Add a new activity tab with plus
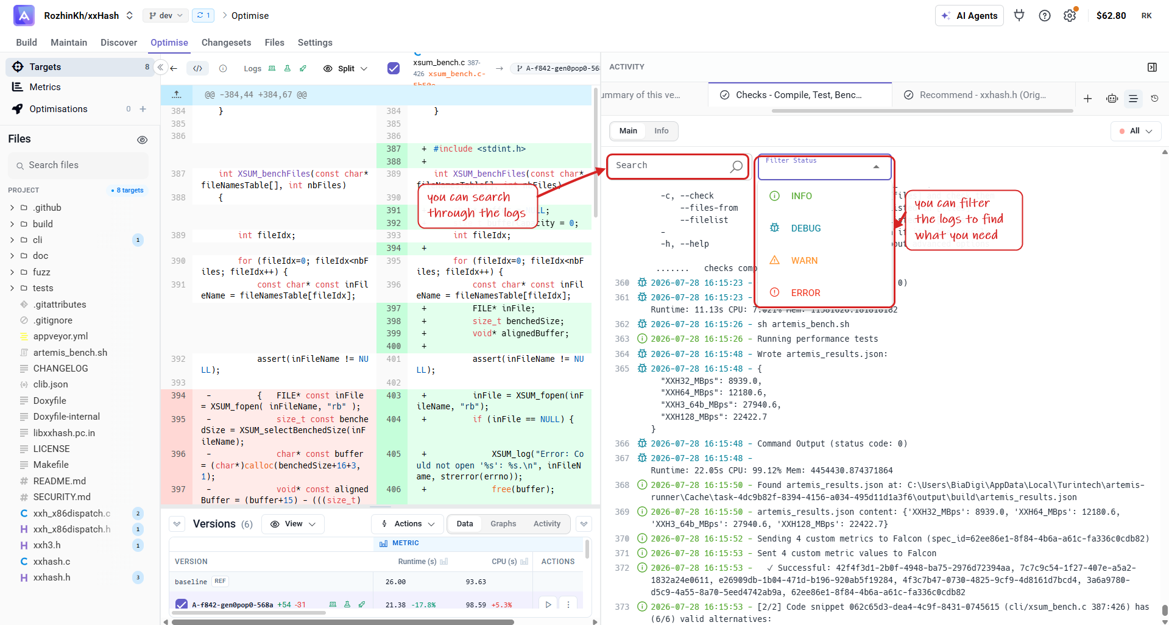 pyautogui.click(x=1087, y=98)
